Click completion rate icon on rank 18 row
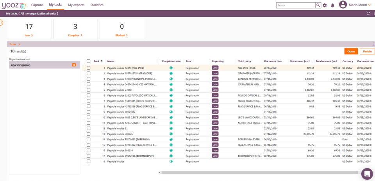The image size is (375, 181). point(171,161)
